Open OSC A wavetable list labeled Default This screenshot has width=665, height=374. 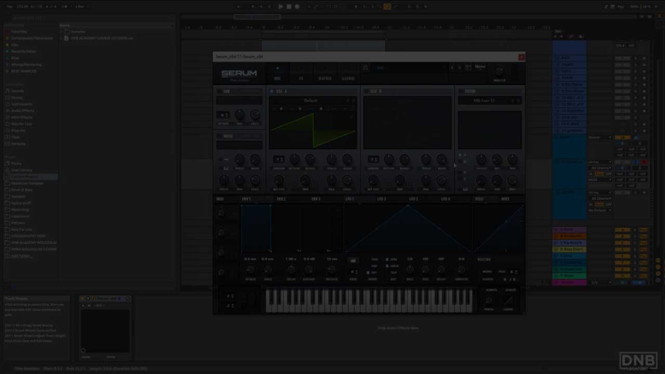click(311, 101)
